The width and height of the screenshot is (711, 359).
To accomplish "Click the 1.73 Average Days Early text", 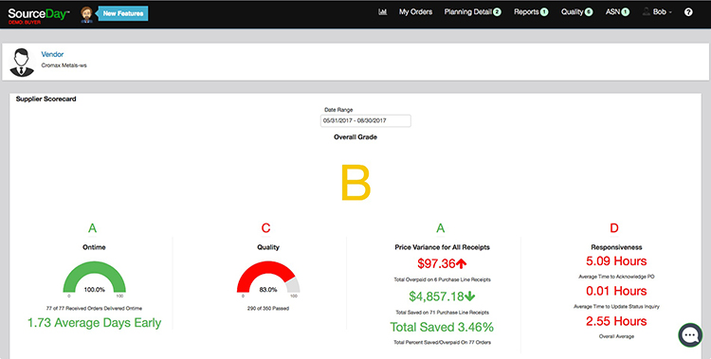I will pos(94,323).
